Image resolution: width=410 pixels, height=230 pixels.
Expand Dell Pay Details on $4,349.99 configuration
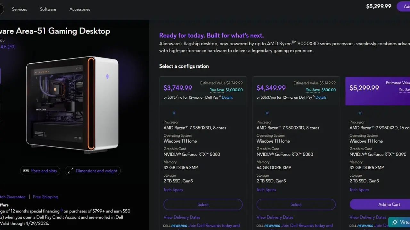[321, 97]
